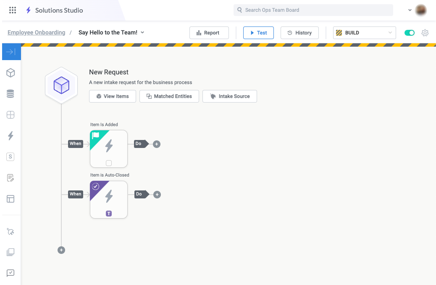436x285 pixels.
Task: Open the plug integrations icon in the sidebar
Action: (x=11, y=232)
